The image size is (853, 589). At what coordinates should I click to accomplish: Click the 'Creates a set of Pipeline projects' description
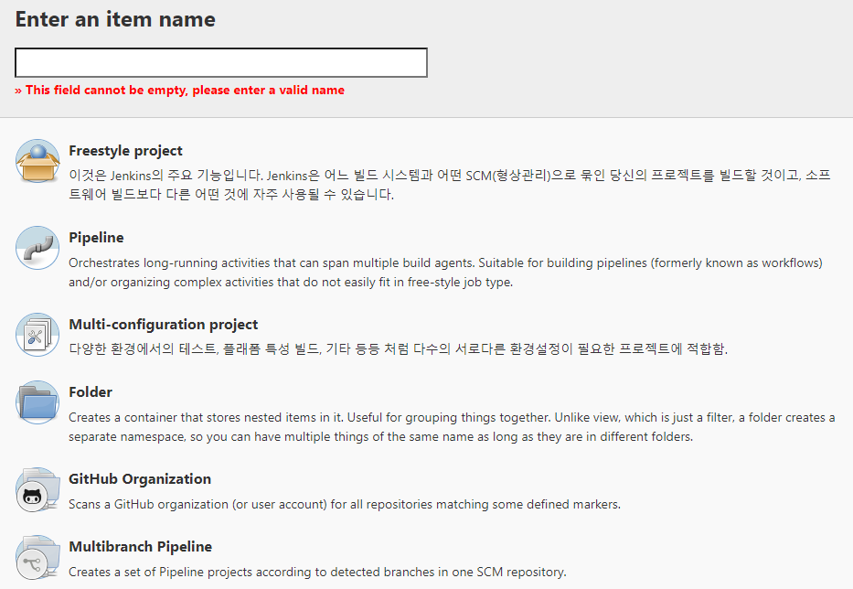[317, 573]
